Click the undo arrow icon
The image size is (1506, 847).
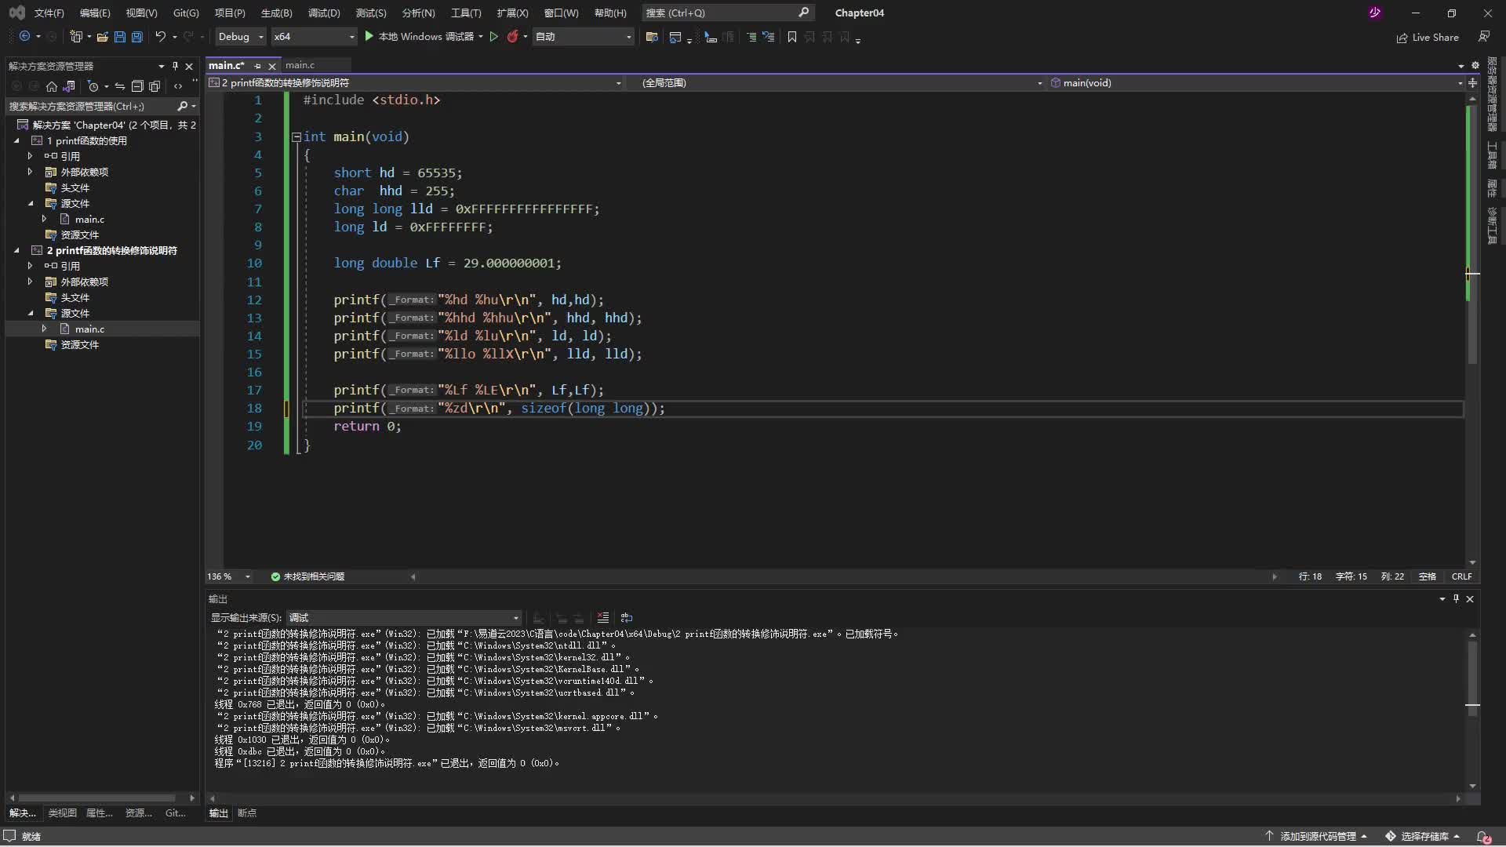tap(160, 36)
